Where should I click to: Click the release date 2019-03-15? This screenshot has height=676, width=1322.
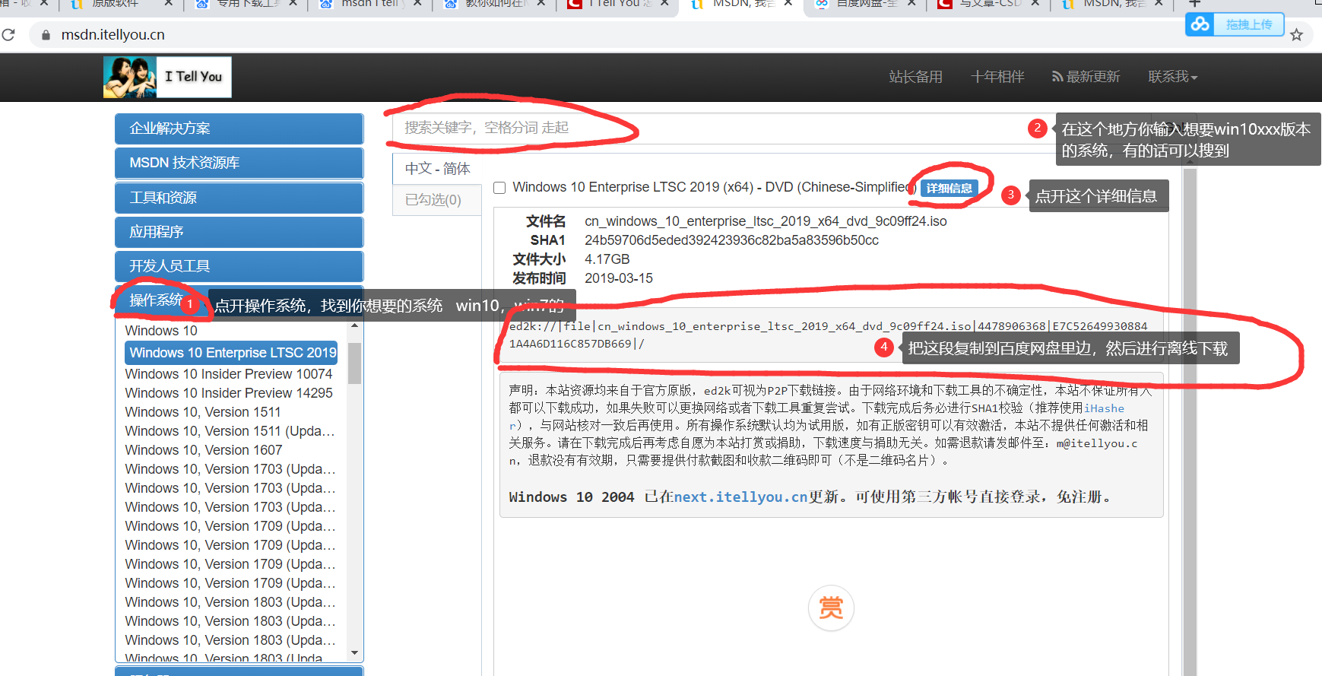pyautogui.click(x=618, y=278)
